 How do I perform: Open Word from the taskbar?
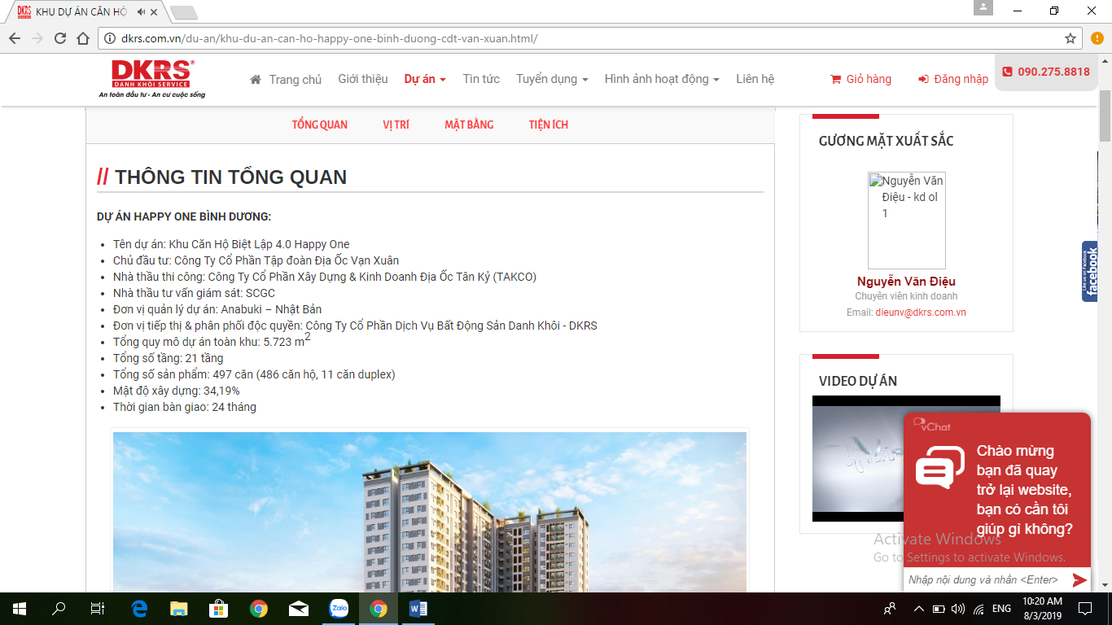pos(418,609)
